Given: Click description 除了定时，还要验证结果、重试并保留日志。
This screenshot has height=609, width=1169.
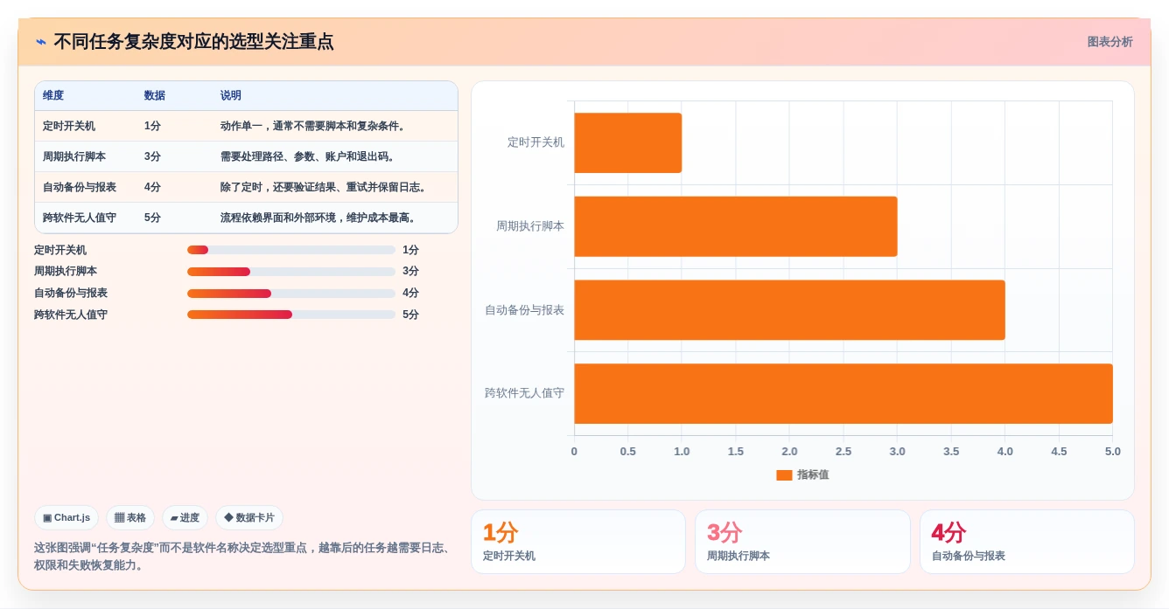Looking at the screenshot, I should [x=325, y=187].
